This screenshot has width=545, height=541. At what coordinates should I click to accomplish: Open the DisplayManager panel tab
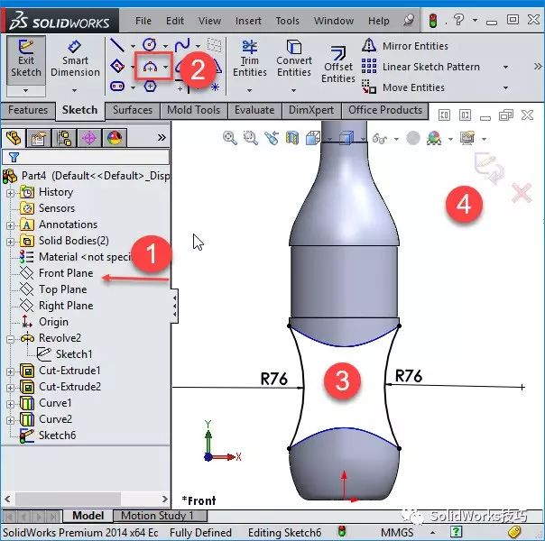[x=115, y=138]
